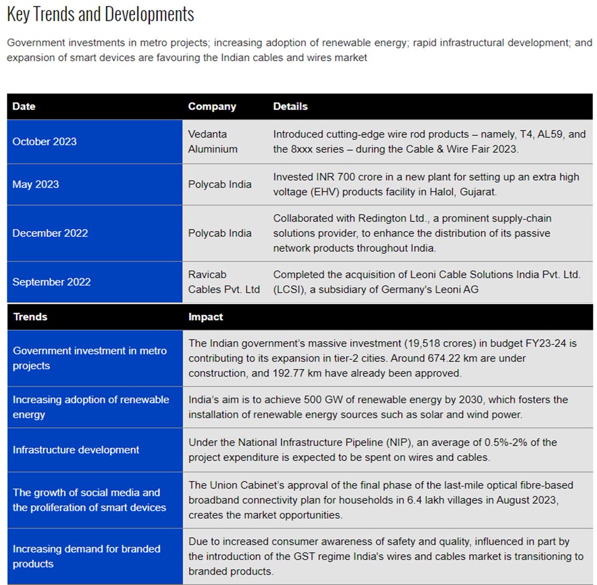Click the details about INR 700 crore investment

coord(426,185)
